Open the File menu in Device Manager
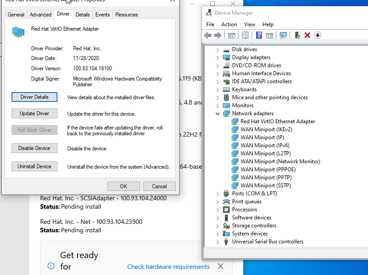368x275 pixels. [x=210, y=24]
